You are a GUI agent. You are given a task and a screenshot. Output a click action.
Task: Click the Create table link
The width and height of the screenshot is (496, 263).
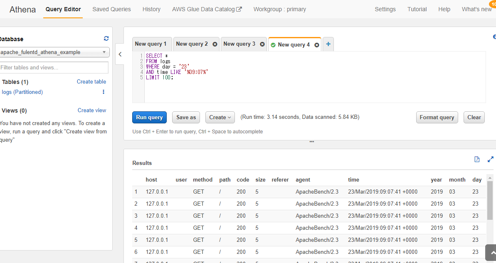[x=91, y=82]
